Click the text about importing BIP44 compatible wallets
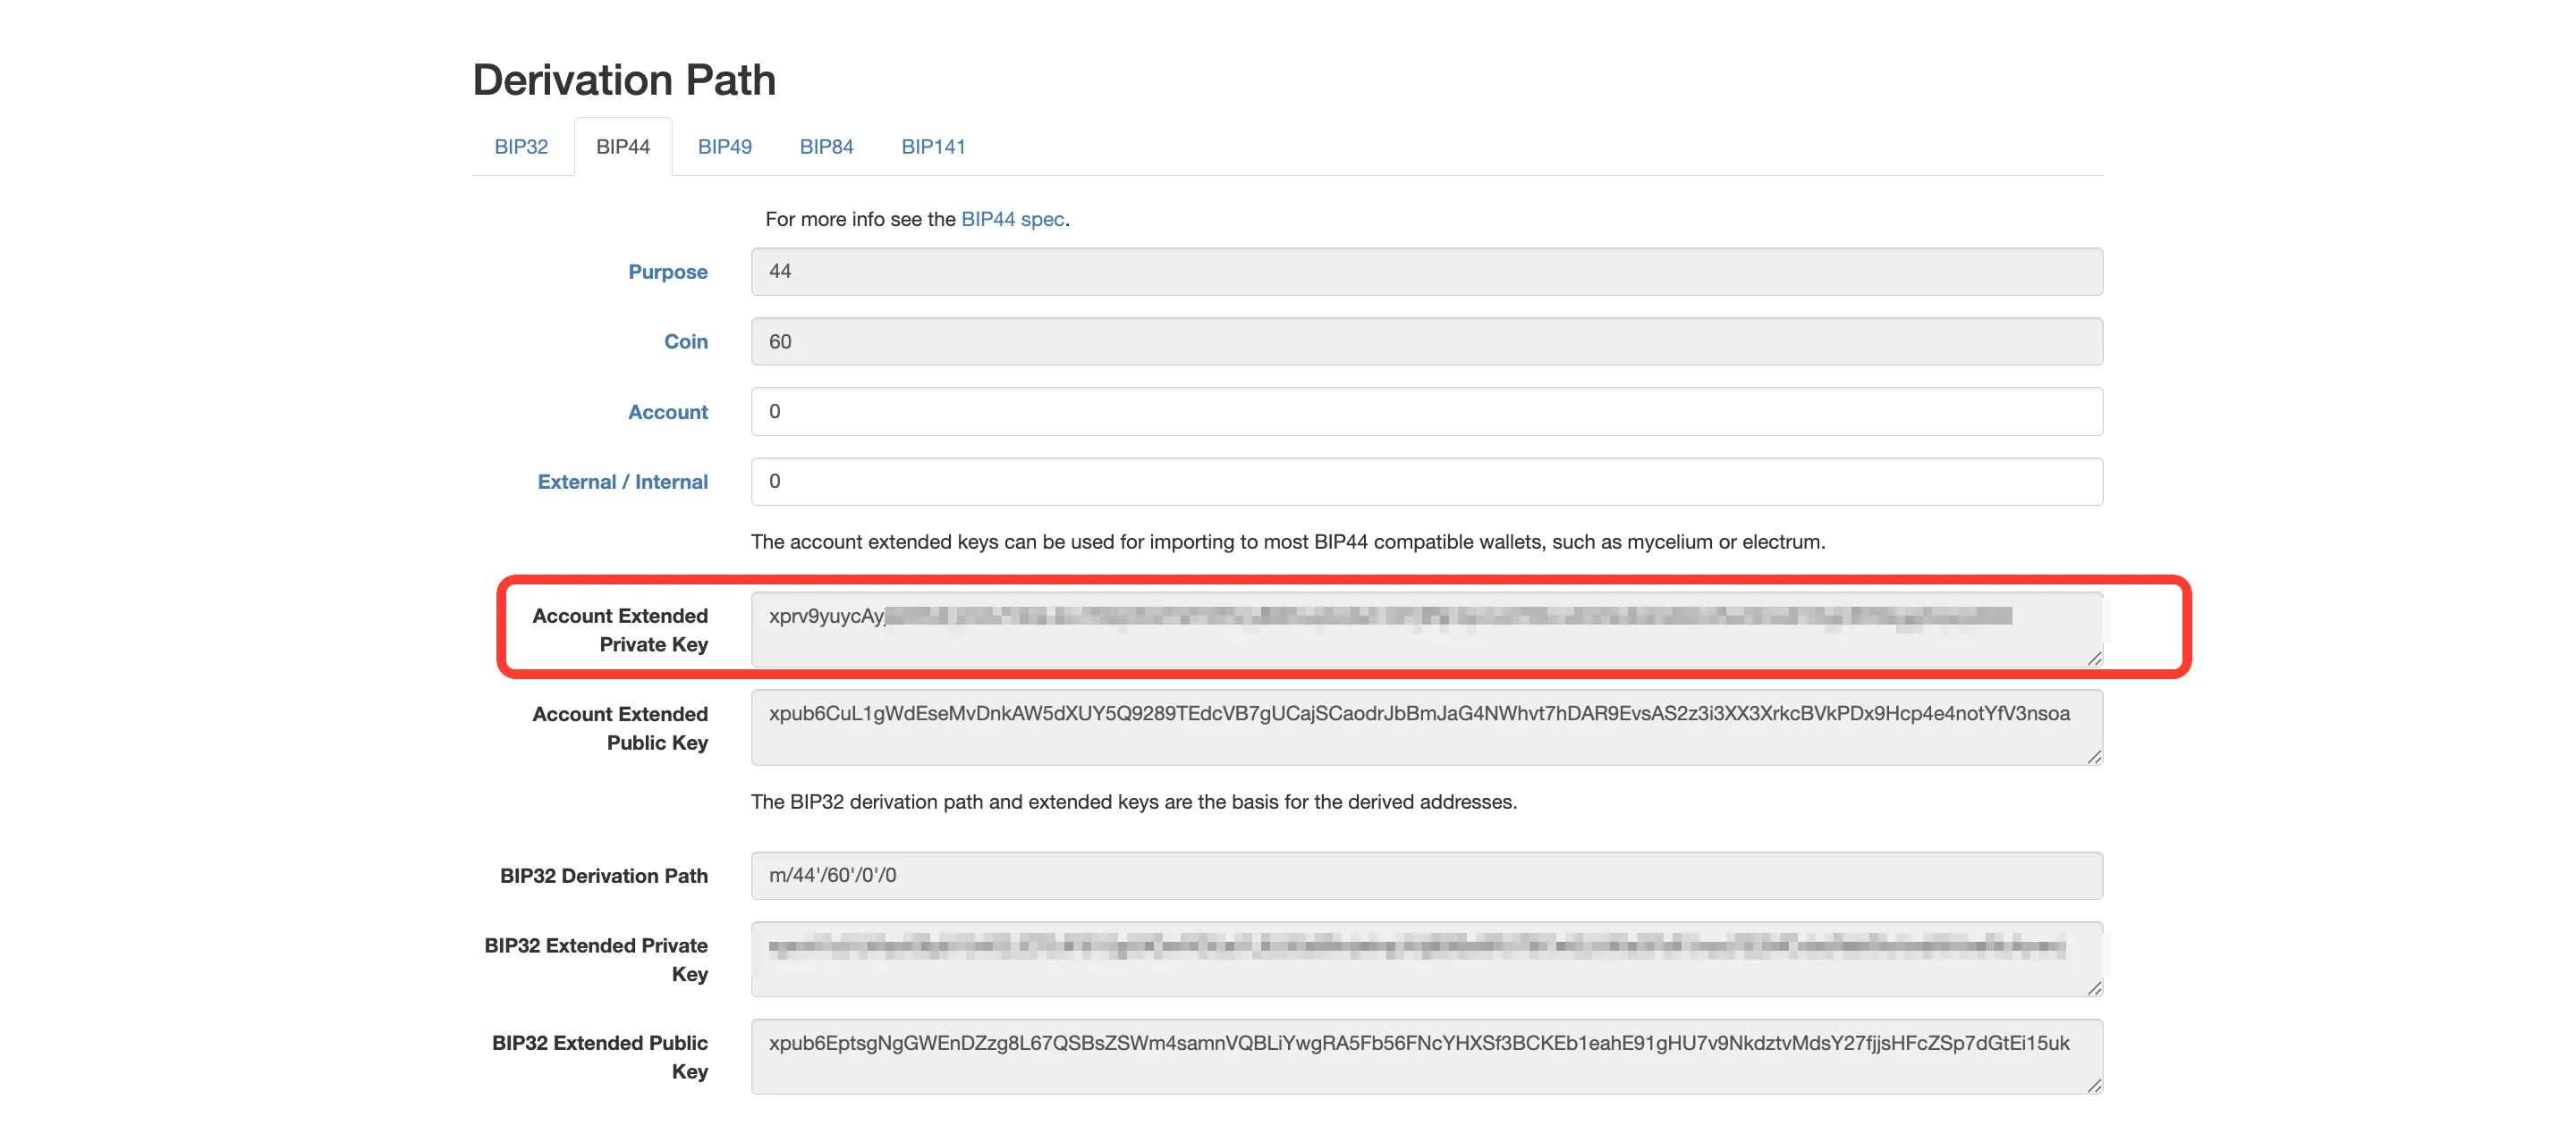This screenshot has height=1142, width=2576. [1288, 542]
